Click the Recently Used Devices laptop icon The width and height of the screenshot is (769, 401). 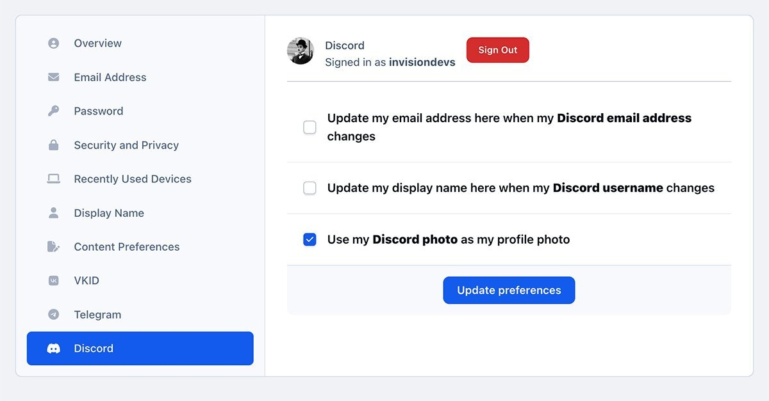54,179
